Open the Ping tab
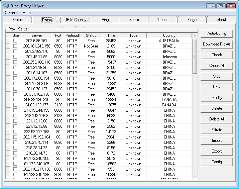 tap(105, 20)
